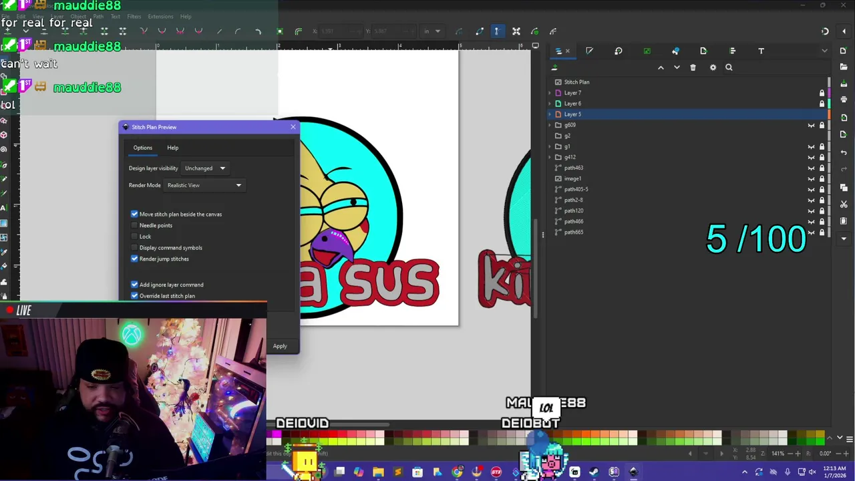Open the docker tabs overflow chevron

pyautogui.click(x=824, y=51)
